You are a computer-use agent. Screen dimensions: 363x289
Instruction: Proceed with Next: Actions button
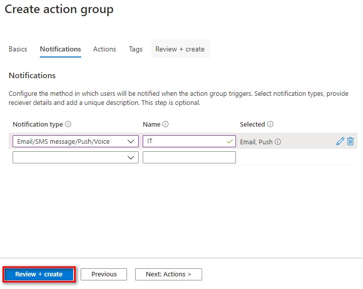coord(168,274)
